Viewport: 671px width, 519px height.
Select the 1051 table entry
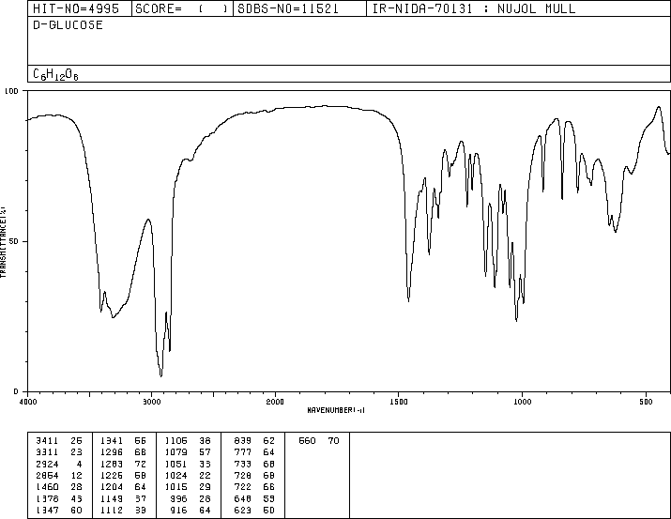click(x=175, y=464)
